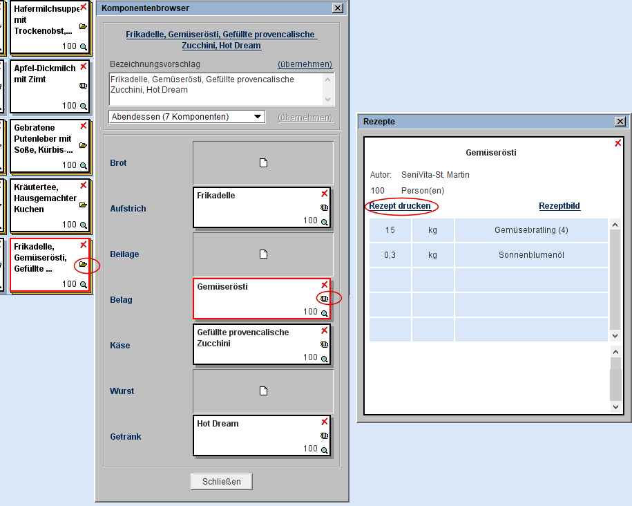The image size is (632, 506).
Task: Open the Rezeptbild link
Action: 559,206
